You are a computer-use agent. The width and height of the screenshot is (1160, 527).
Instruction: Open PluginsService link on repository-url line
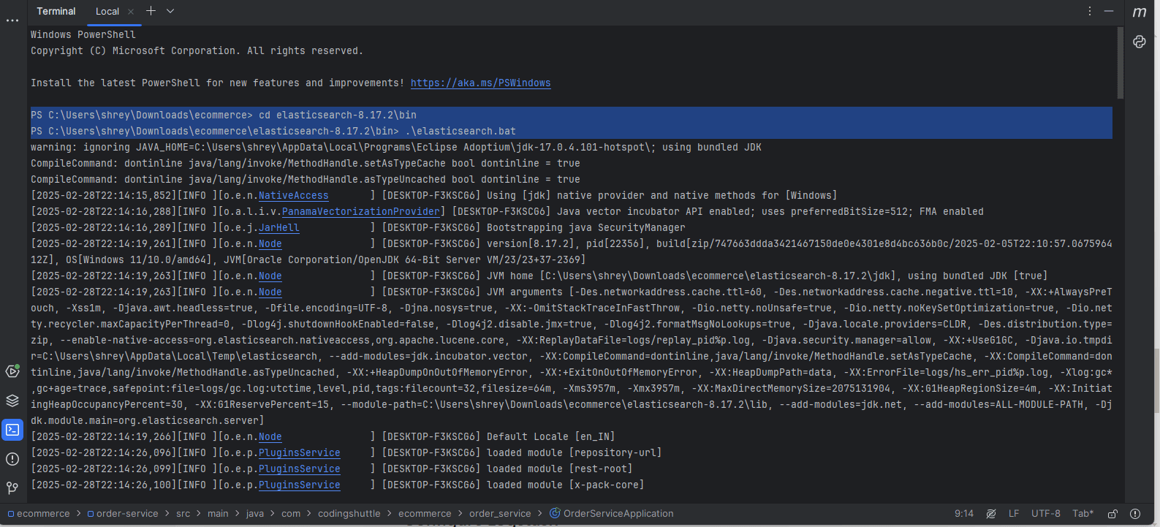click(300, 452)
